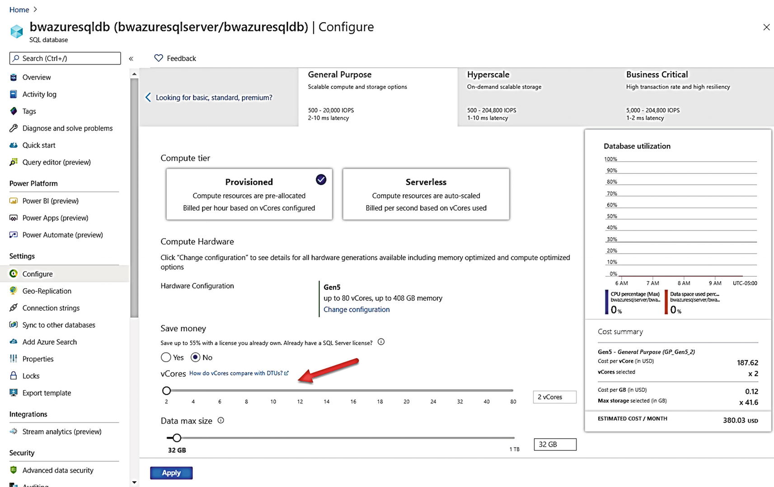Click the SQL database cube icon in header
This screenshot has width=774, height=487.
pyautogui.click(x=17, y=32)
